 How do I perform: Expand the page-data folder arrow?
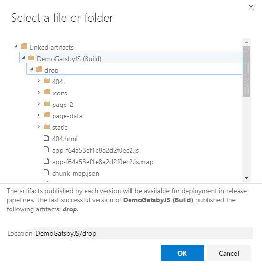pyautogui.click(x=39, y=115)
